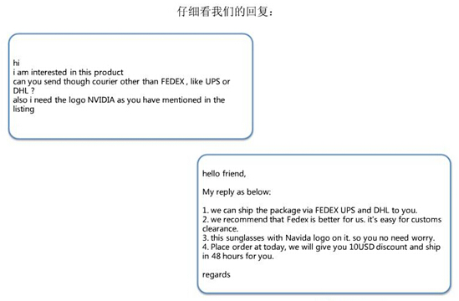Click 'in 48 hours for you.' line
This screenshot has width=459, height=301.
pyautogui.click(x=238, y=256)
